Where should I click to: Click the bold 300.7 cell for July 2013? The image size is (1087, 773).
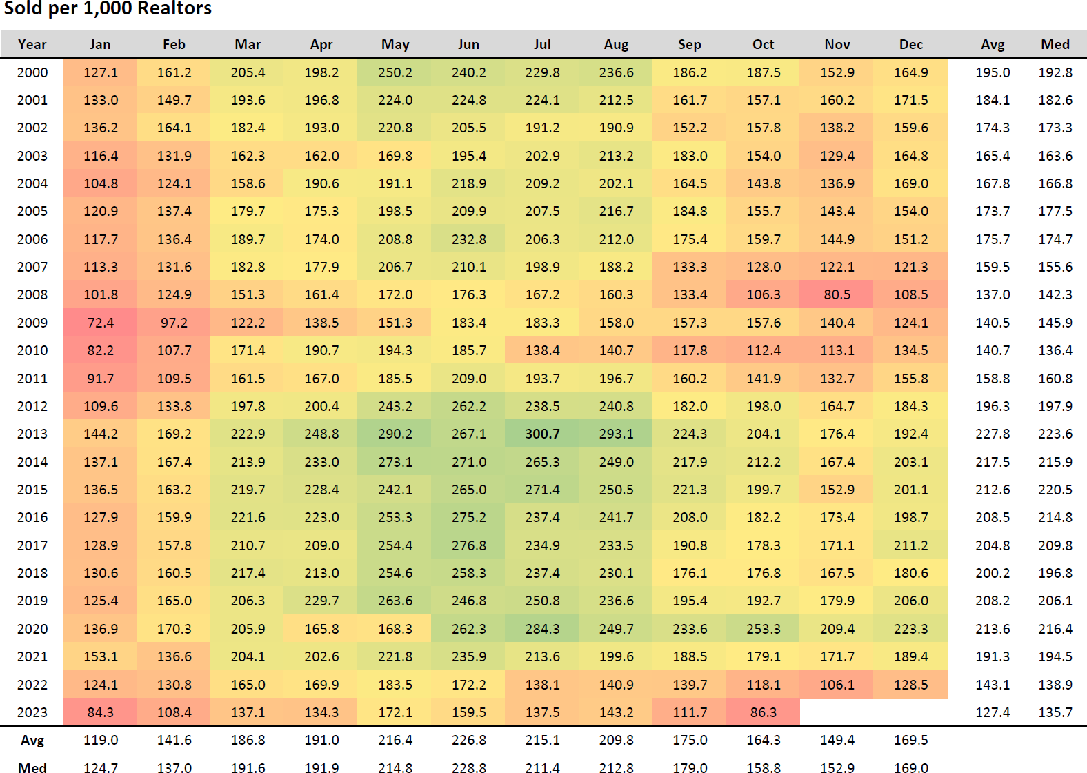click(x=542, y=434)
